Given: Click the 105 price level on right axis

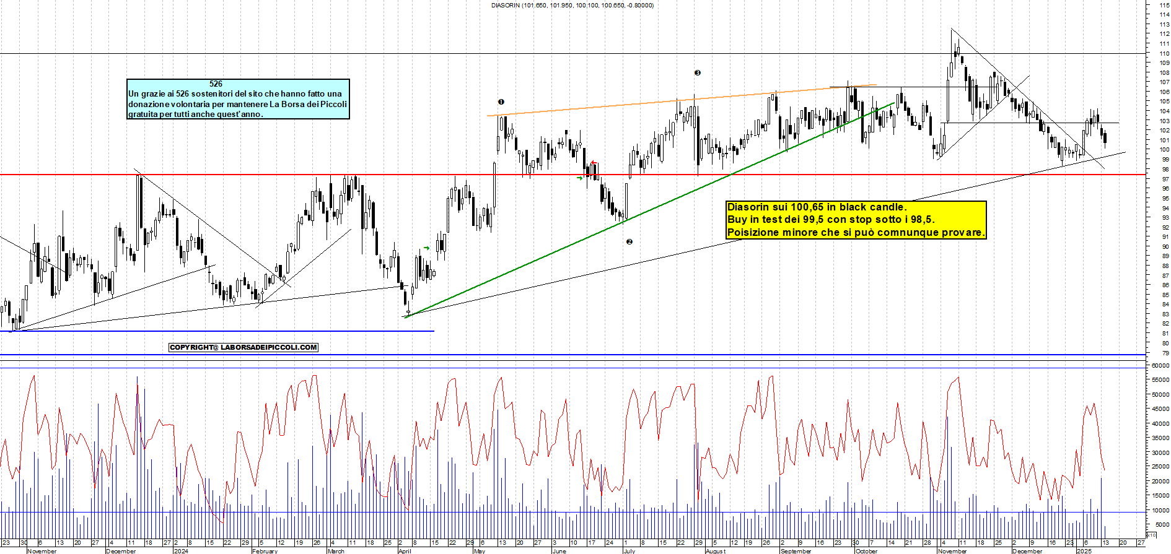Looking at the screenshot, I should 1164,102.
